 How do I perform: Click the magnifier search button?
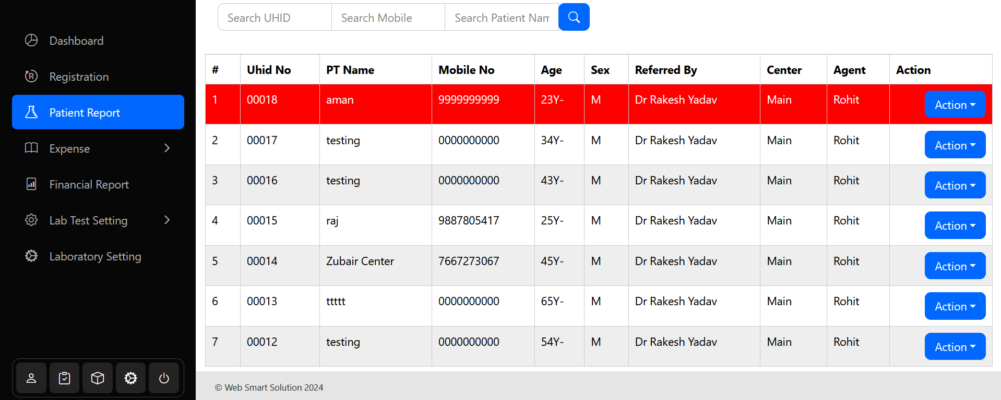tap(574, 17)
